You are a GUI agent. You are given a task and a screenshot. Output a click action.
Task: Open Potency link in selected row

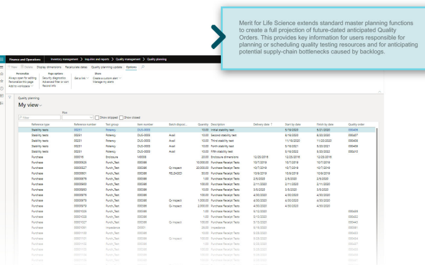110,130
